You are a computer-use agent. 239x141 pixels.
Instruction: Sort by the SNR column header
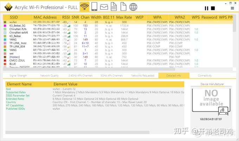tap(76, 17)
